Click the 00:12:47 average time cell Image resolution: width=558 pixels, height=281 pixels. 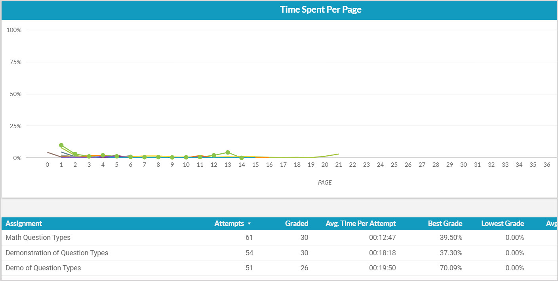tap(382, 238)
